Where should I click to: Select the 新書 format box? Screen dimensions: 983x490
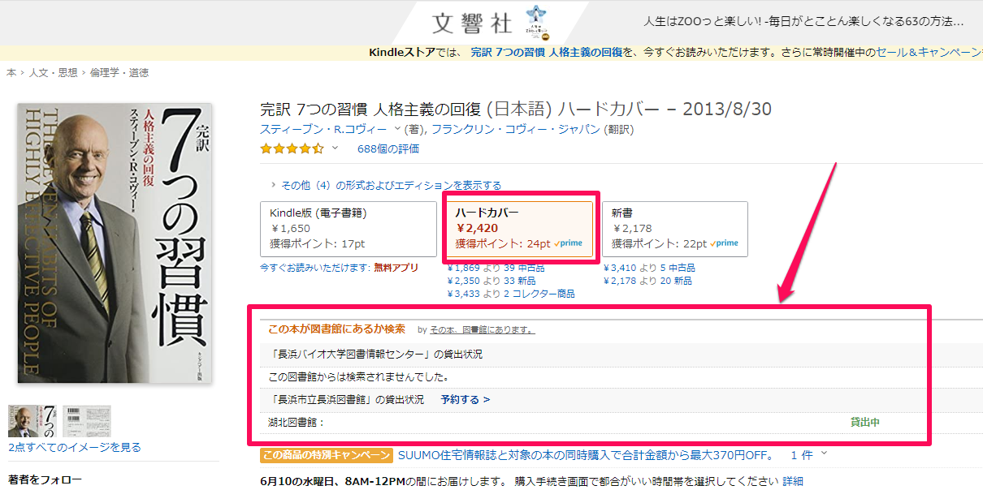pos(675,229)
